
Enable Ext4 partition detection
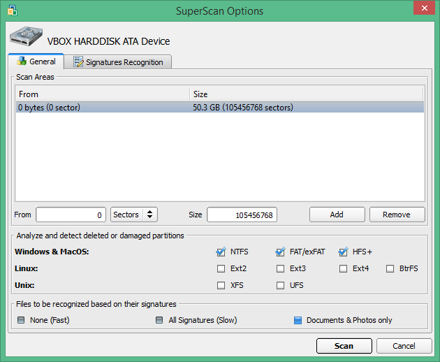click(344, 268)
